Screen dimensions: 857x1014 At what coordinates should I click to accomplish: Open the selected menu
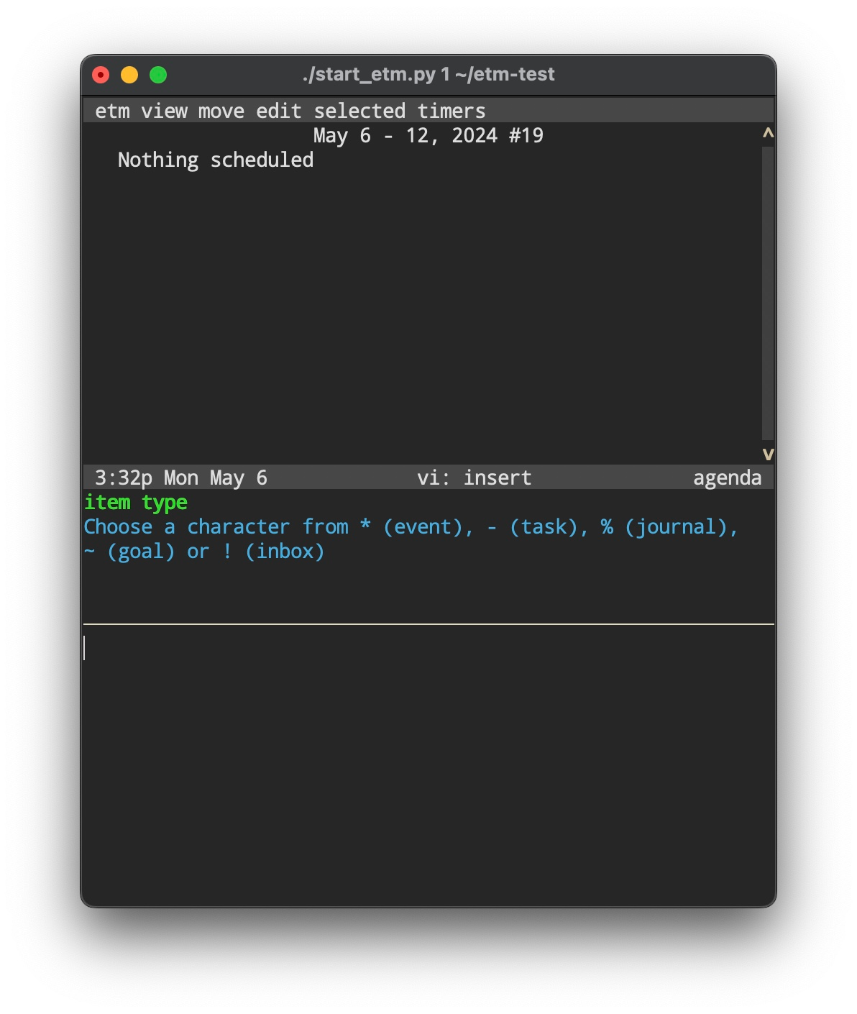tap(359, 111)
